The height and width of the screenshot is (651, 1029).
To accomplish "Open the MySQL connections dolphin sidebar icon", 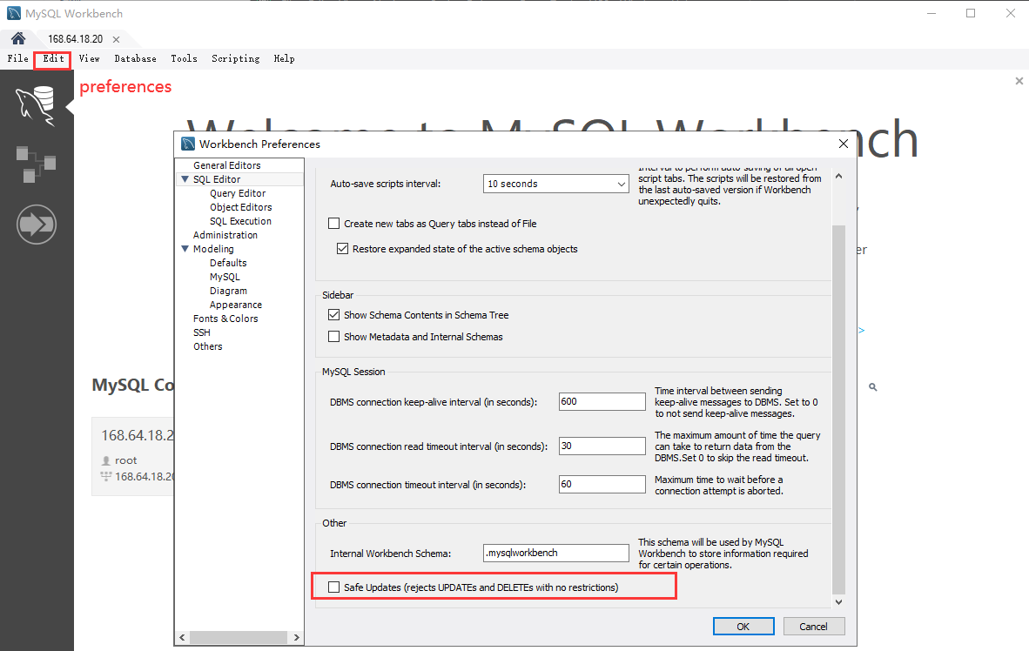I will pos(36,105).
